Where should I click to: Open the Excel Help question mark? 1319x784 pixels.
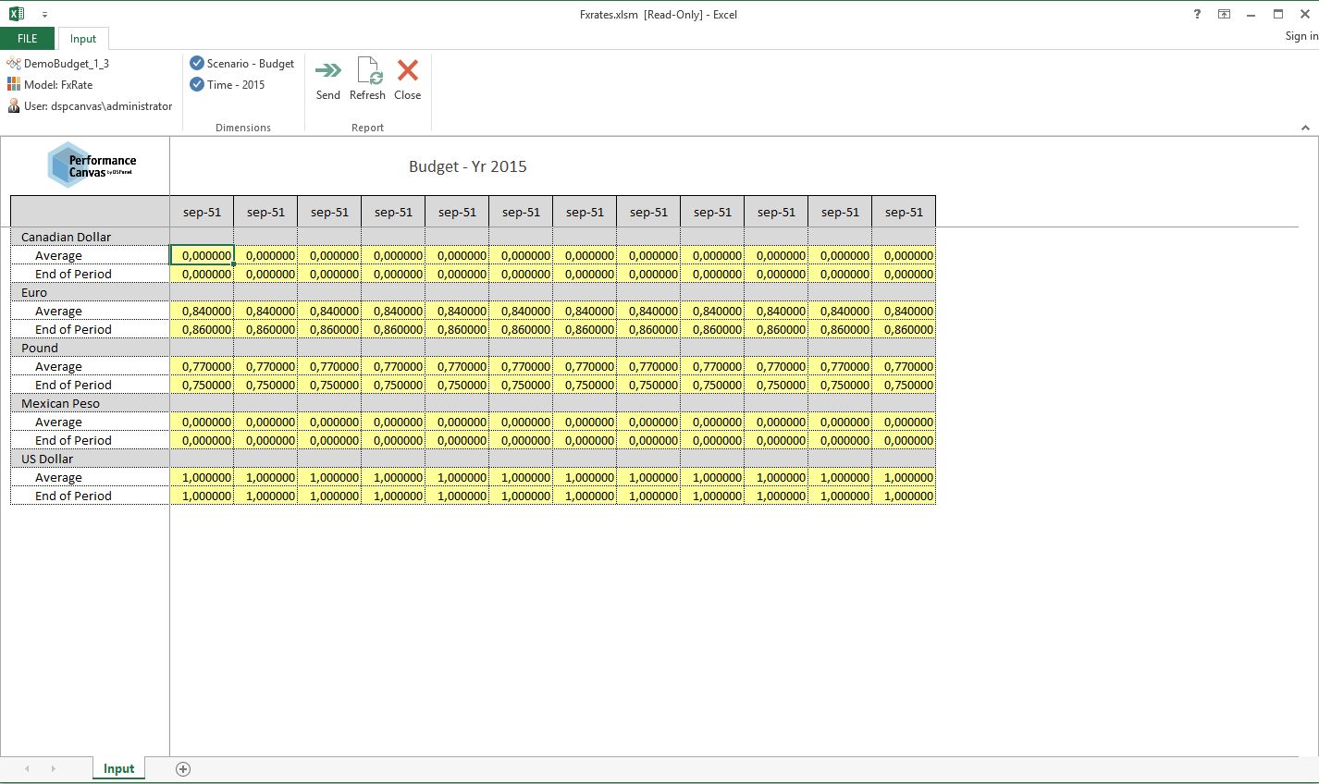click(1198, 14)
